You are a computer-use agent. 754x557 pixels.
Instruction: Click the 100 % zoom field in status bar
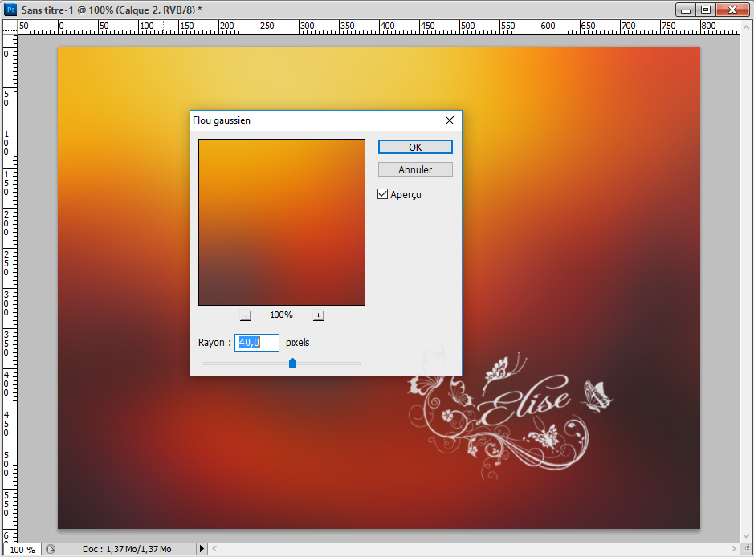[22, 550]
